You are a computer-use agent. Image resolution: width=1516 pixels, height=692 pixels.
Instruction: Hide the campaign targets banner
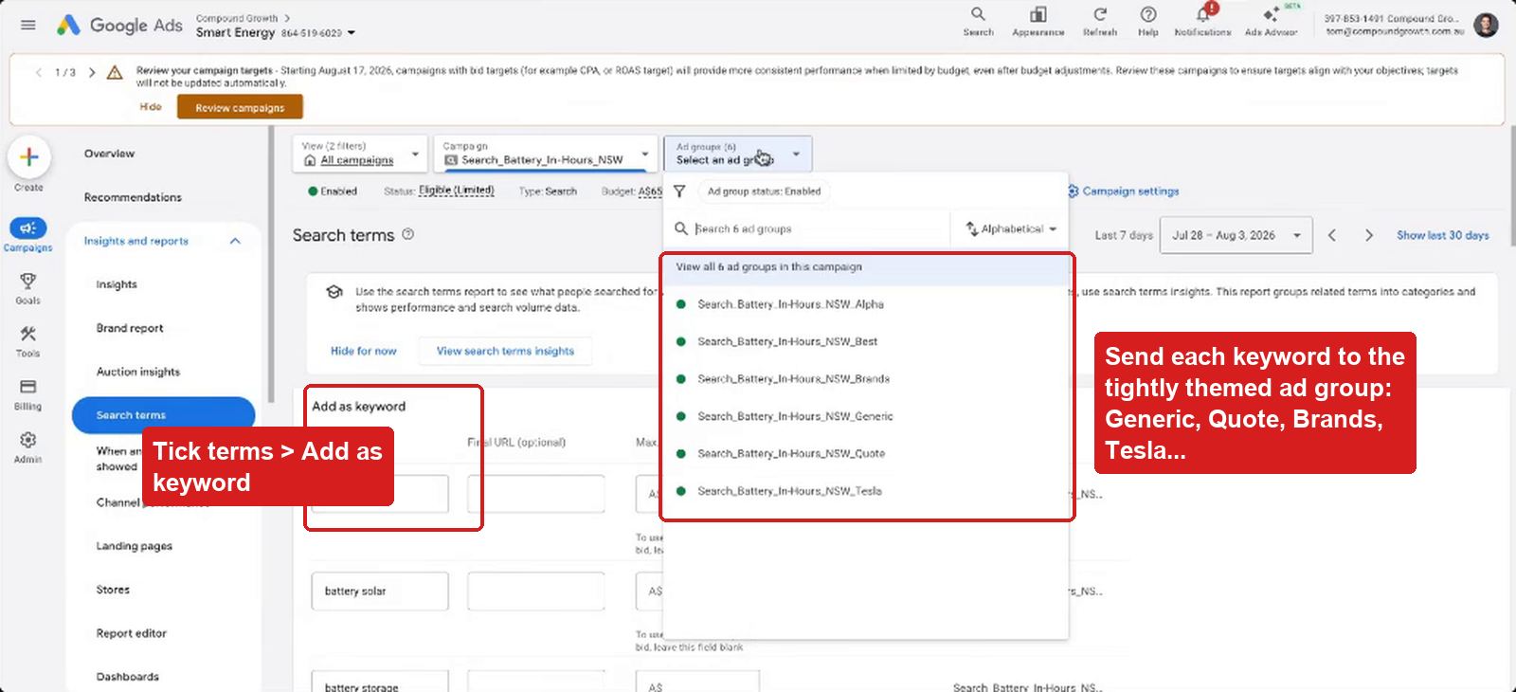pyautogui.click(x=151, y=107)
